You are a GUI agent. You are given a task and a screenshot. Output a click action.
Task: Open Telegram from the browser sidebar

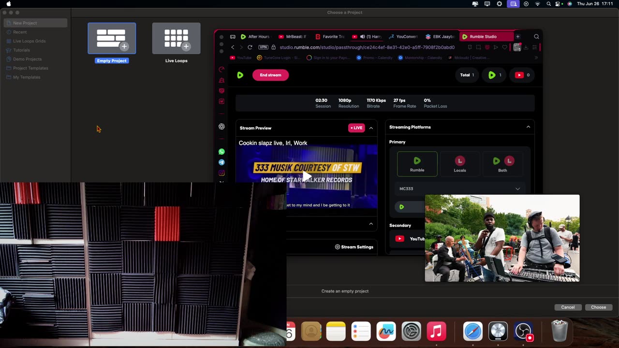coord(221,162)
